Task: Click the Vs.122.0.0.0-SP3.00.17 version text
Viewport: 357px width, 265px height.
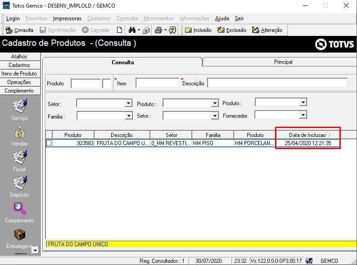Action: (x=276, y=261)
